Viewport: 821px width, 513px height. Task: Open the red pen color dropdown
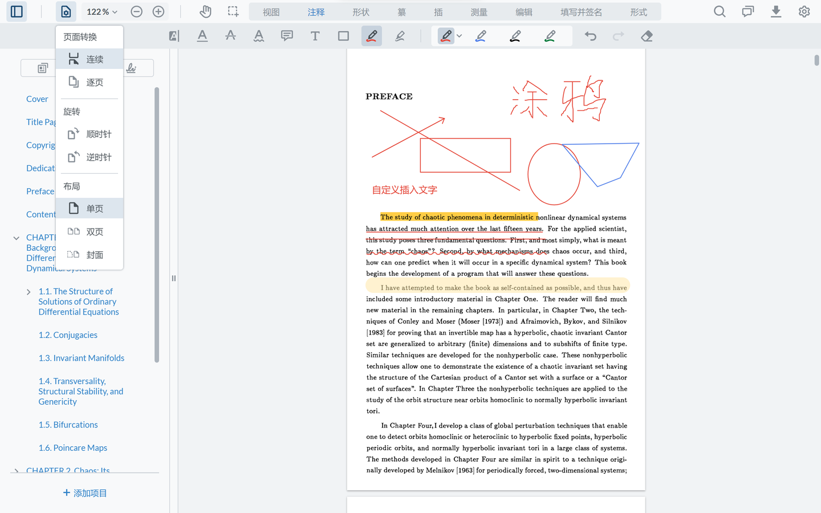coord(460,35)
